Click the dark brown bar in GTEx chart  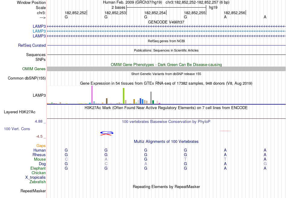[107, 101]
